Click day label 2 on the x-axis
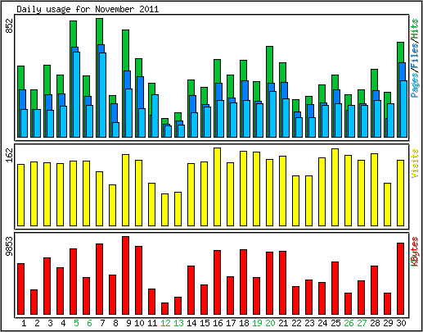This screenshot has height=332, width=423. [37, 323]
